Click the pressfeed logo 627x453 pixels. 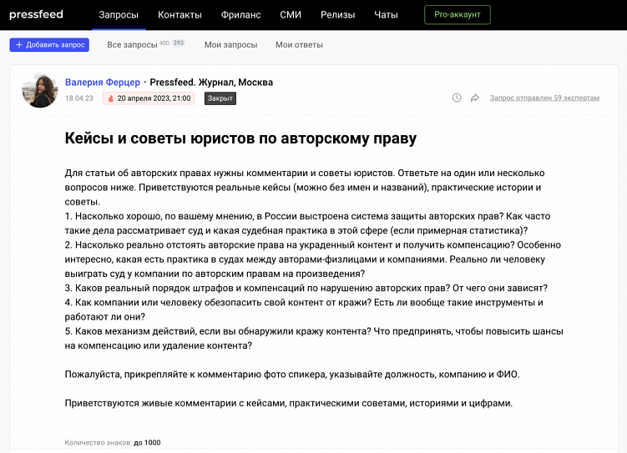tap(36, 14)
